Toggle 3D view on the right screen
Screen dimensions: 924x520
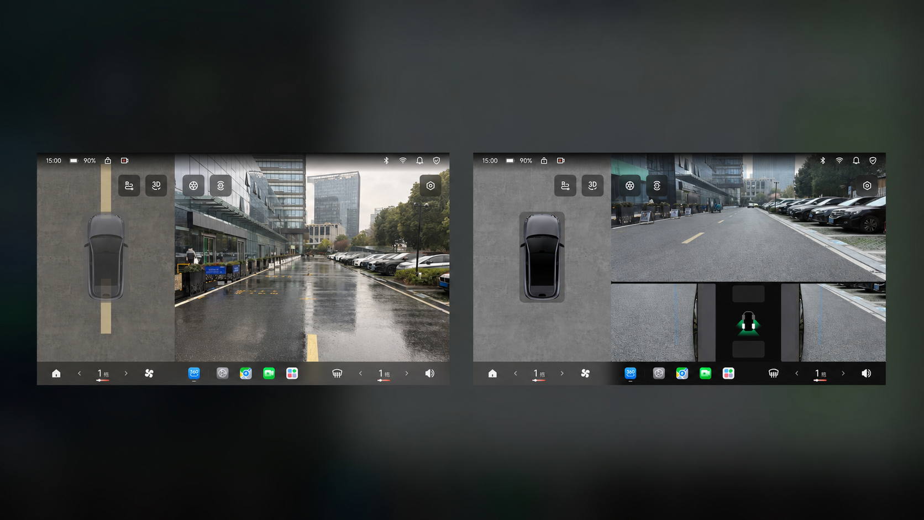click(592, 186)
